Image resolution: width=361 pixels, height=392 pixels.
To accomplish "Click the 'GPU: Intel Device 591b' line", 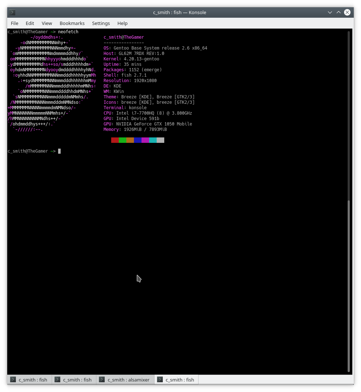I will [131, 119].
